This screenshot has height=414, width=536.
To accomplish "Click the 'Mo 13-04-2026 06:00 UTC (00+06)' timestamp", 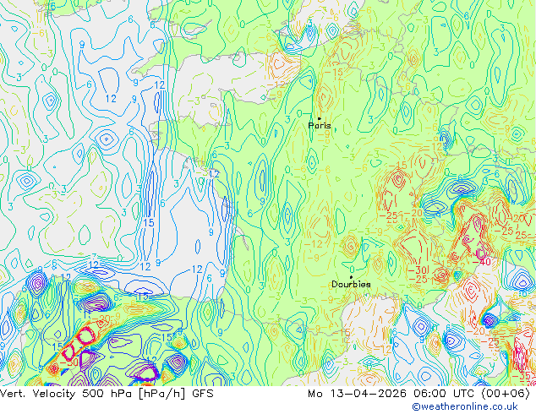I will click(418, 394).
